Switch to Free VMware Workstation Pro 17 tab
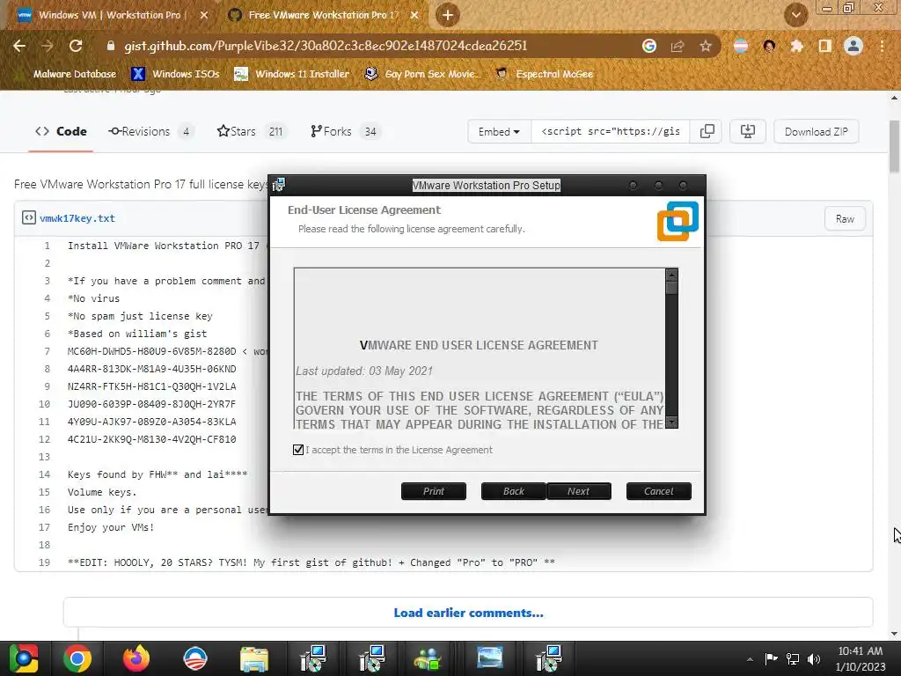Screen dimensions: 901x676 (322, 15)
